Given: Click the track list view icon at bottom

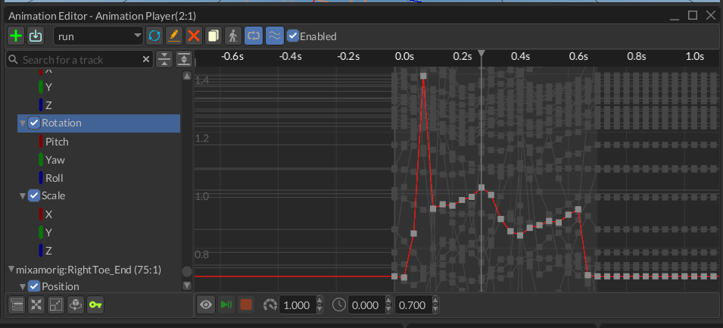Looking at the screenshot, I should pos(16,305).
